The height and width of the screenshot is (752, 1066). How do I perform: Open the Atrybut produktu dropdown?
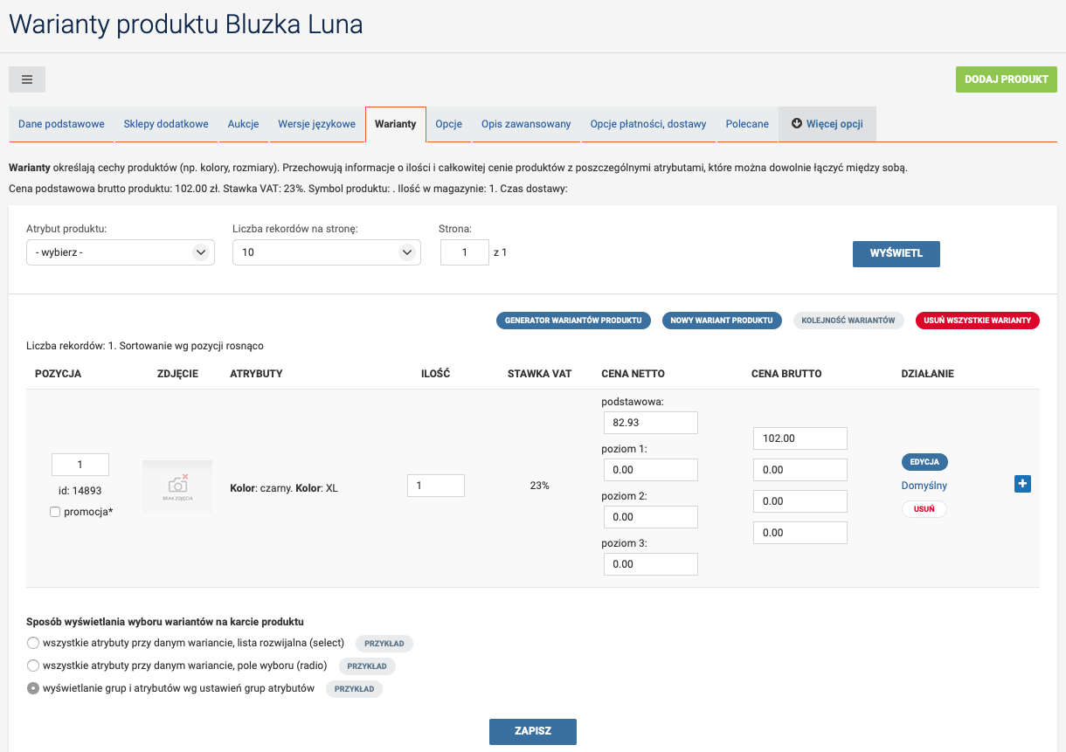(121, 252)
